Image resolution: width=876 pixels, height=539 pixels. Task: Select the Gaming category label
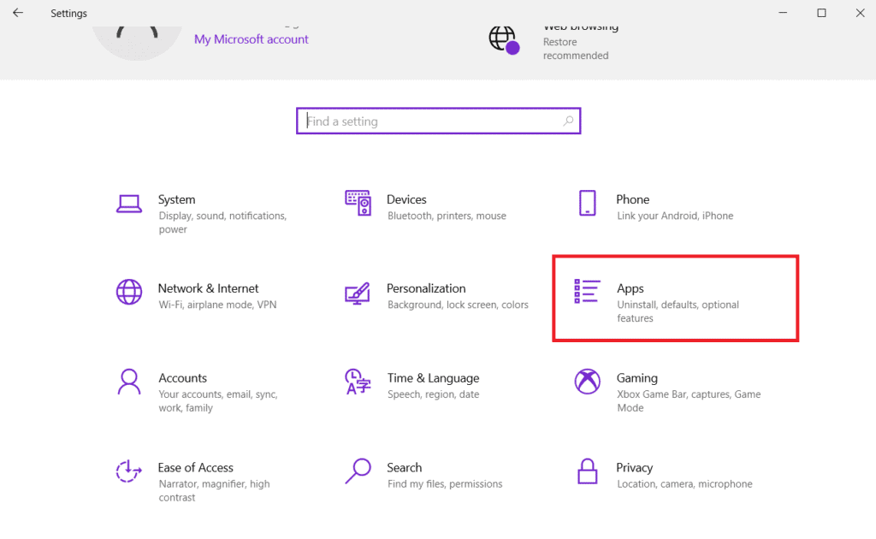click(x=637, y=378)
